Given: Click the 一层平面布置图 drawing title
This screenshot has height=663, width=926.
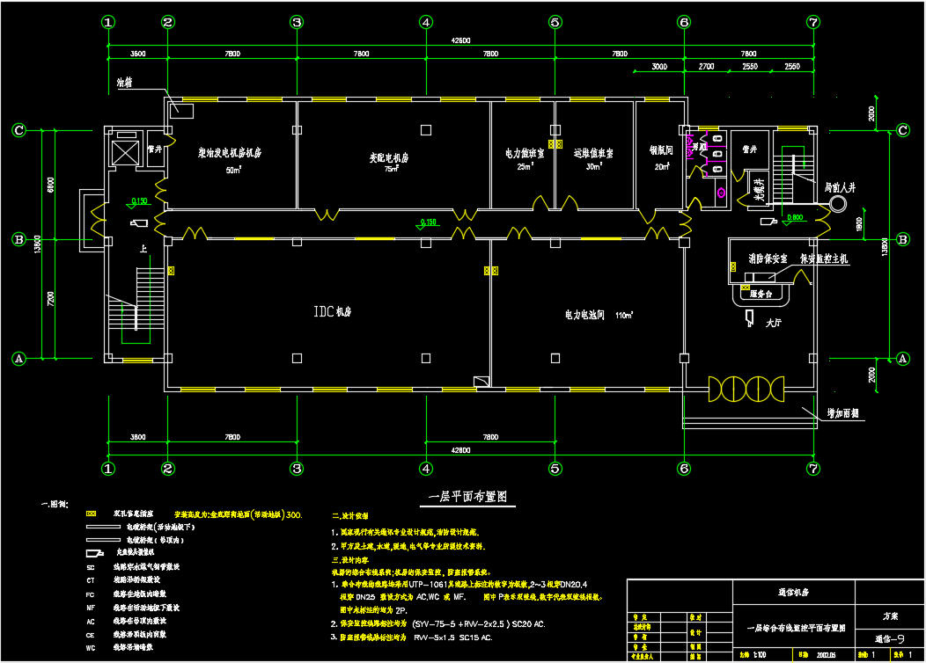Looking at the screenshot, I should click(x=467, y=497).
